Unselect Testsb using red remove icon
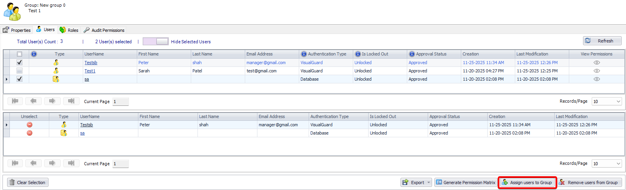 point(30,125)
